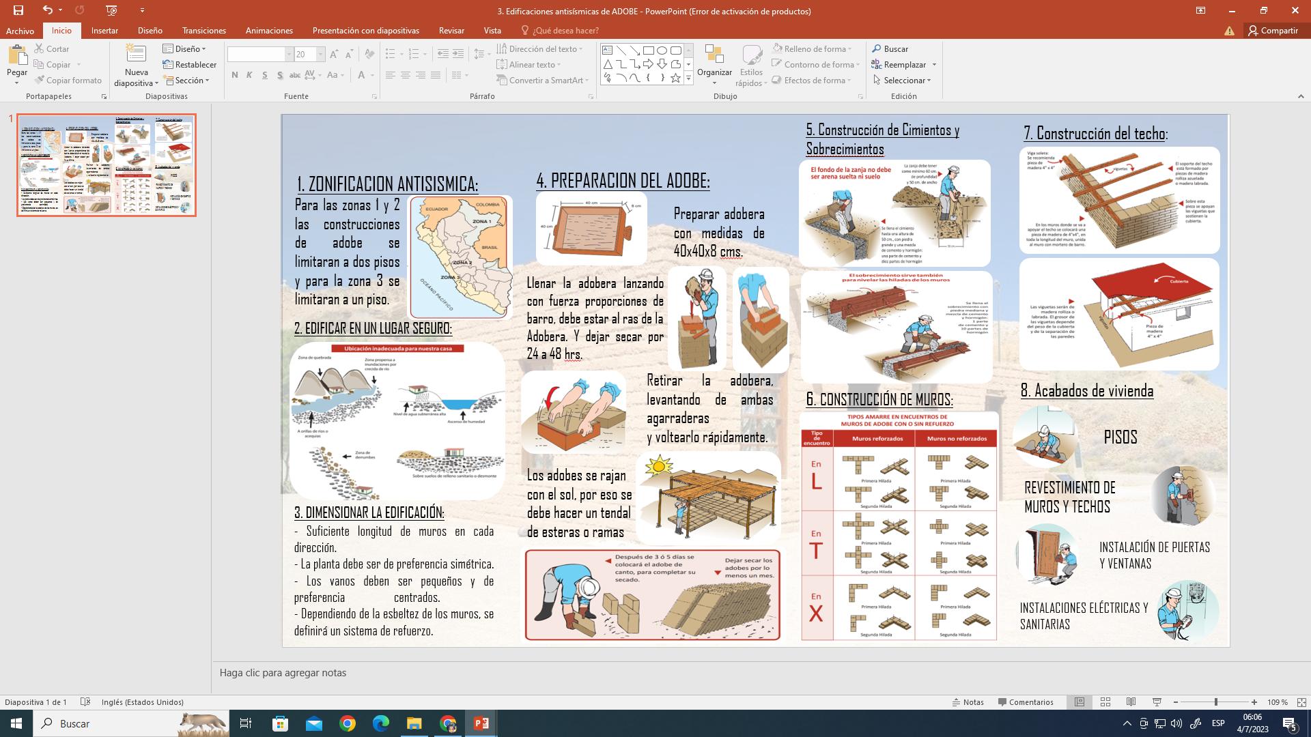The height and width of the screenshot is (737, 1311).
Task: Start slideshow from status bar icon
Action: [1157, 702]
